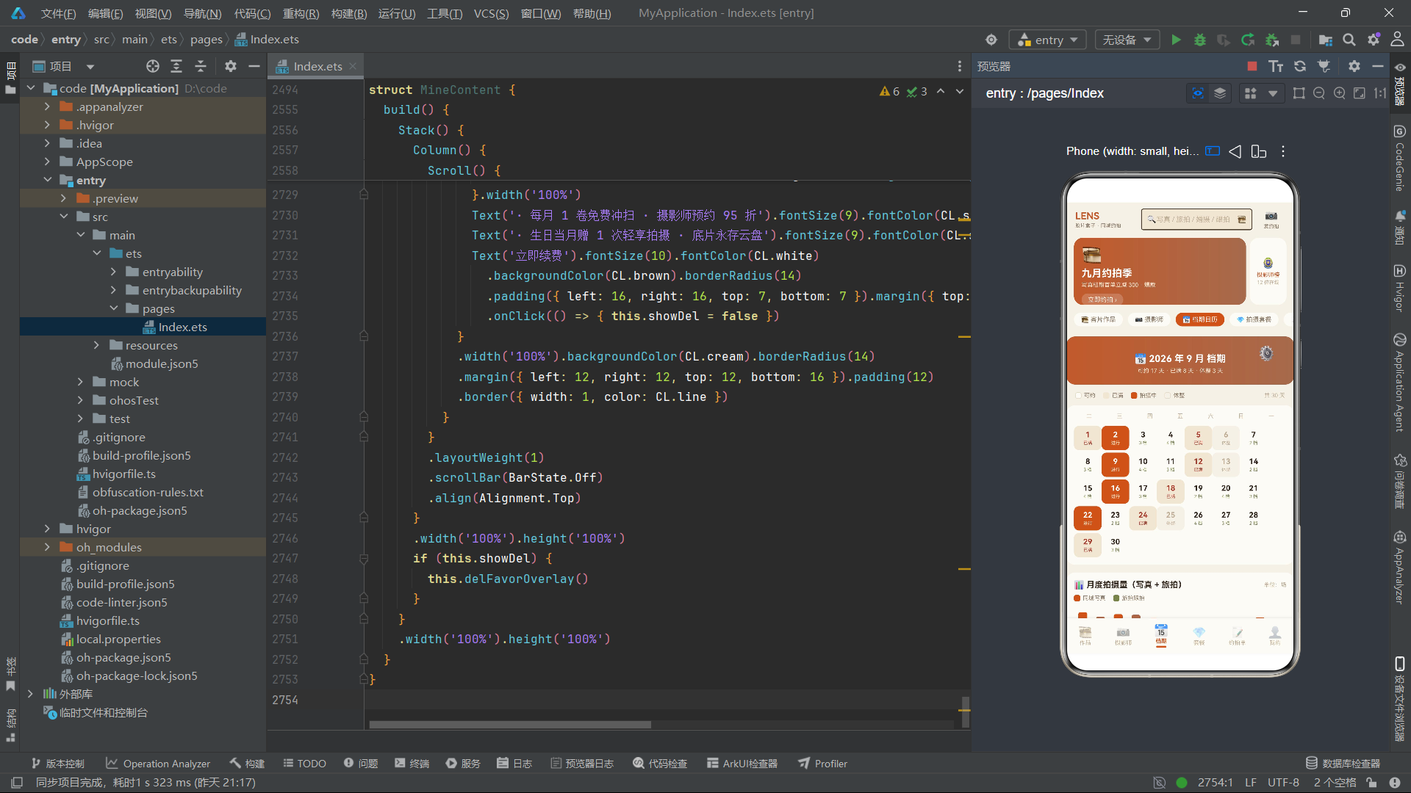This screenshot has height=793, width=1411.
Task: Open the 文件(F) menu
Action: pos(58,13)
